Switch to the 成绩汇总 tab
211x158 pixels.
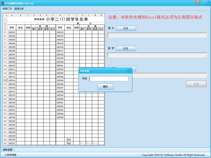click(7, 8)
